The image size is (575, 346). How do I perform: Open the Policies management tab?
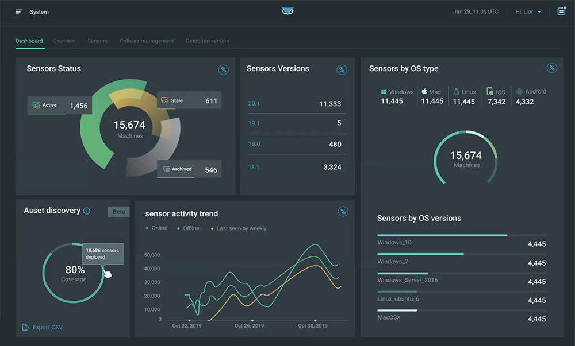[x=147, y=41]
